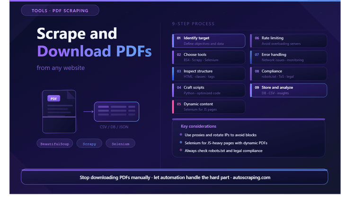Click the arrow between PDF and table
355x199 pixels.
click(89, 111)
